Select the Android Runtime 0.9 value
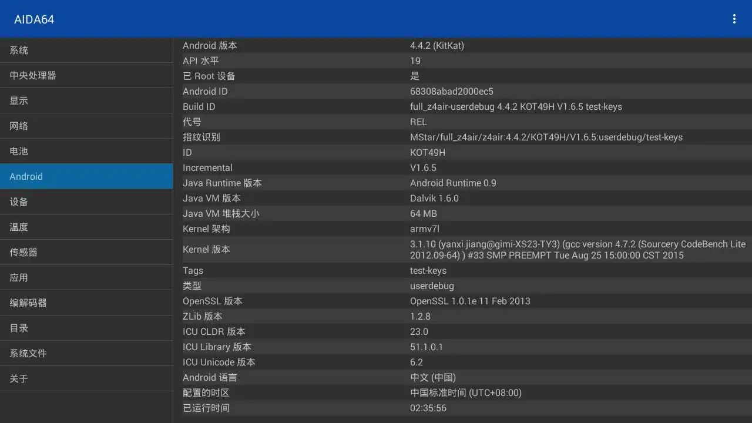The image size is (752, 423). 453,183
